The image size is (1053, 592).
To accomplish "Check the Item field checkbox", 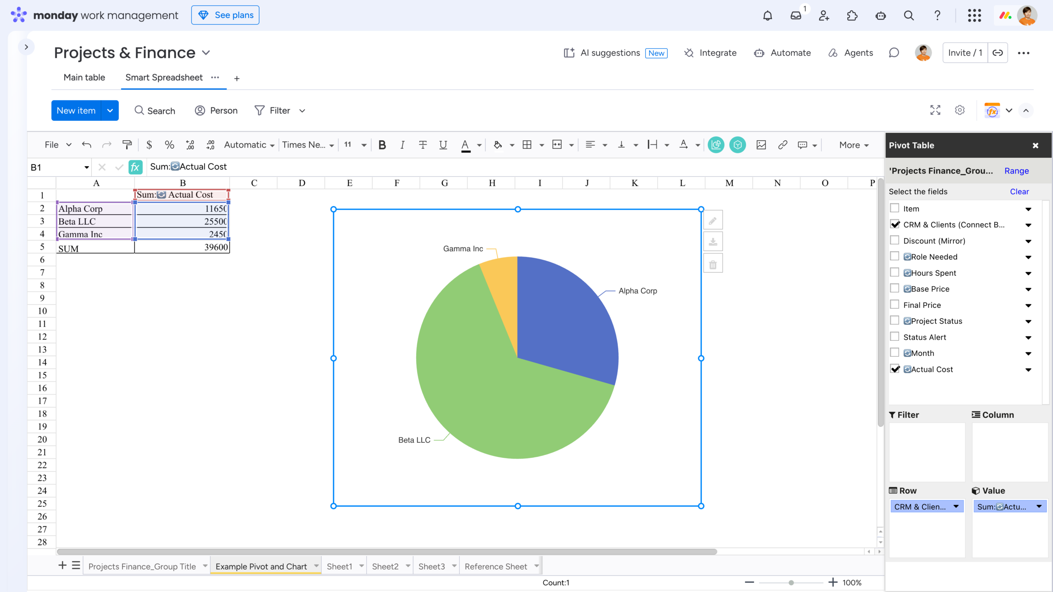I will tap(894, 208).
